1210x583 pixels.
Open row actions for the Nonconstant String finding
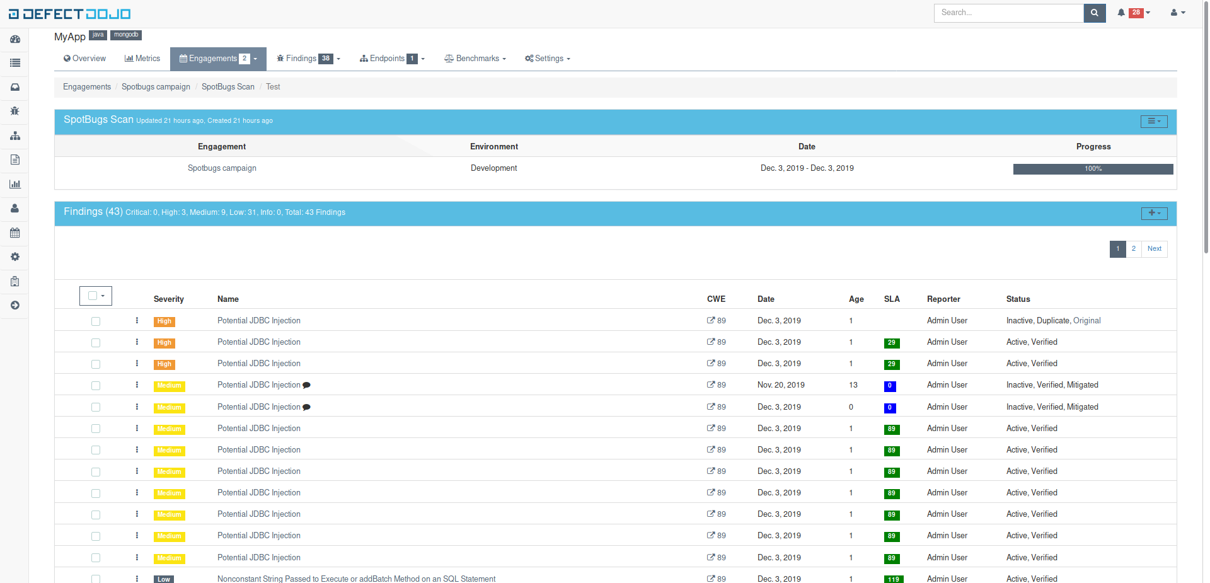pyautogui.click(x=137, y=578)
